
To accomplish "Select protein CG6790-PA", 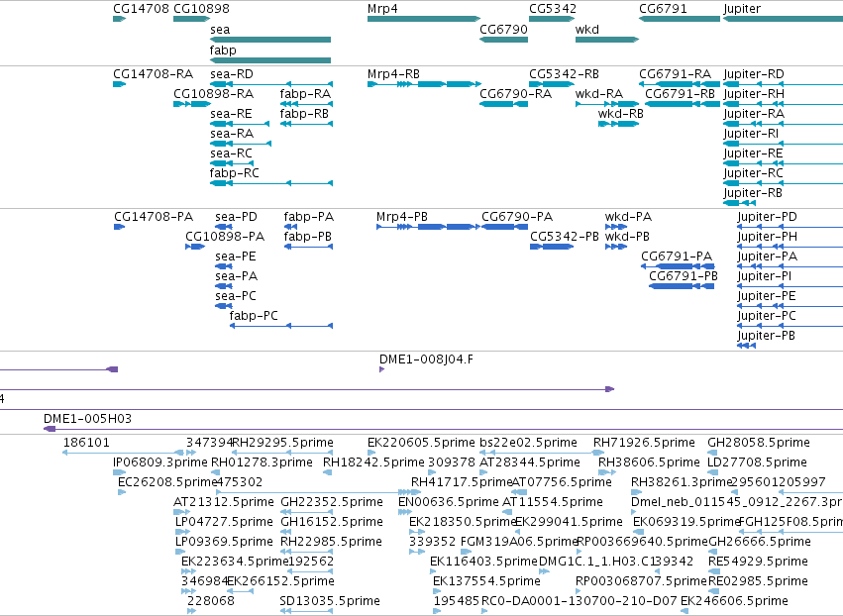I will 505,227.
